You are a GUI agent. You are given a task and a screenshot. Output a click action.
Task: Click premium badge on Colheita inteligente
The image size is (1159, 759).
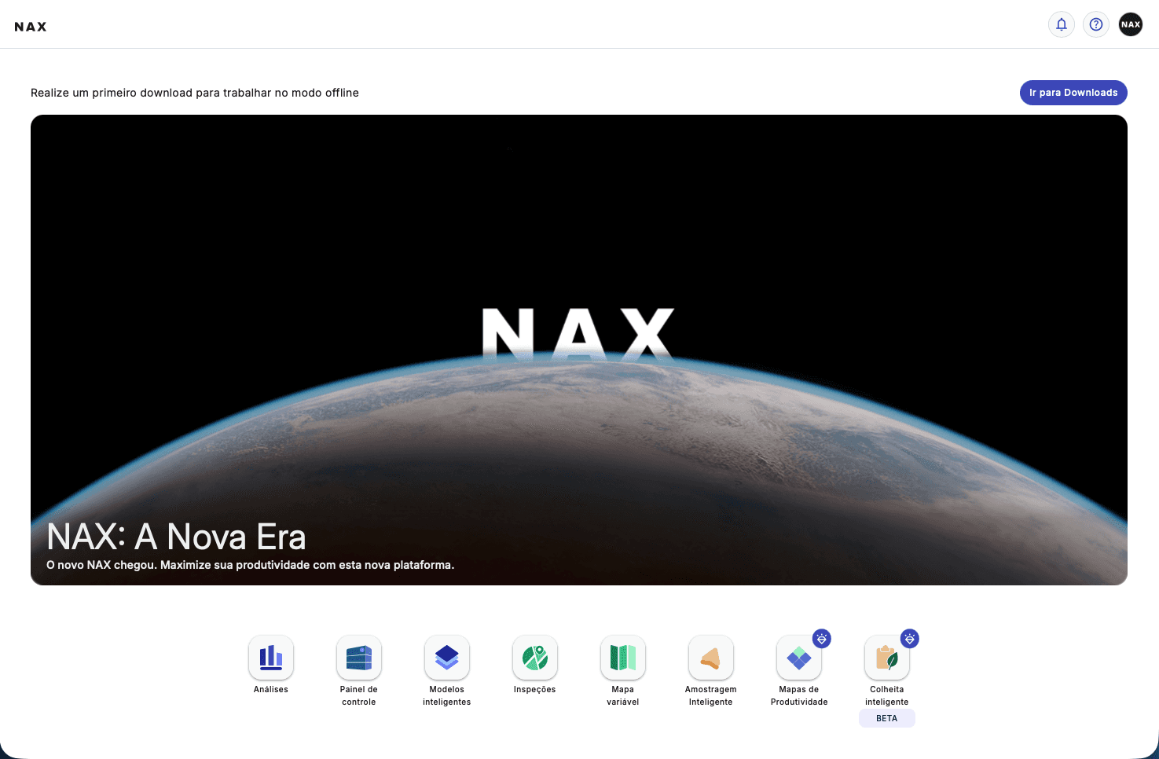tap(910, 639)
